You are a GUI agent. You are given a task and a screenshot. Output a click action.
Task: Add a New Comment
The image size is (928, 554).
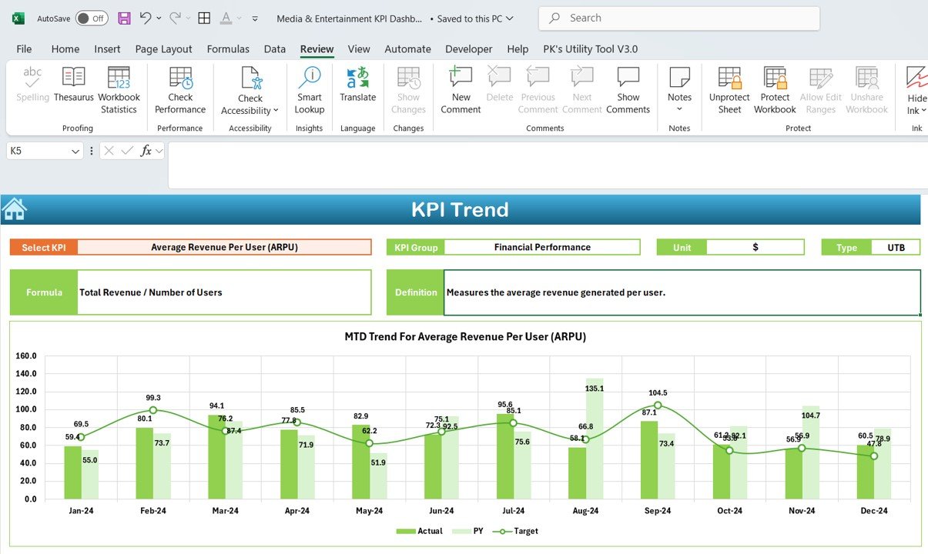[461, 90]
